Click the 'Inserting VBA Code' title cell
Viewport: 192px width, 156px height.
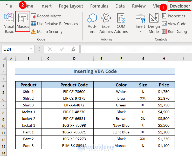95,71
